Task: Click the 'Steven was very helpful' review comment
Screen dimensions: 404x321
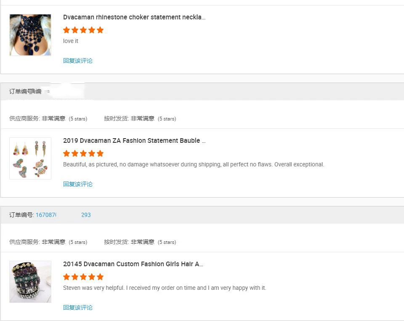Action: pos(165,288)
